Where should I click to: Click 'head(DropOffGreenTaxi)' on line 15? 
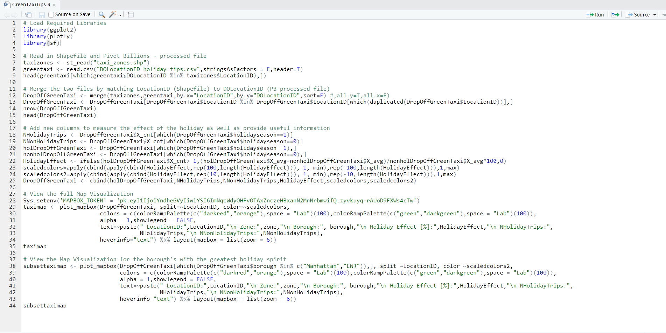click(59, 115)
